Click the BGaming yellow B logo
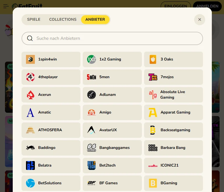 [153, 183]
